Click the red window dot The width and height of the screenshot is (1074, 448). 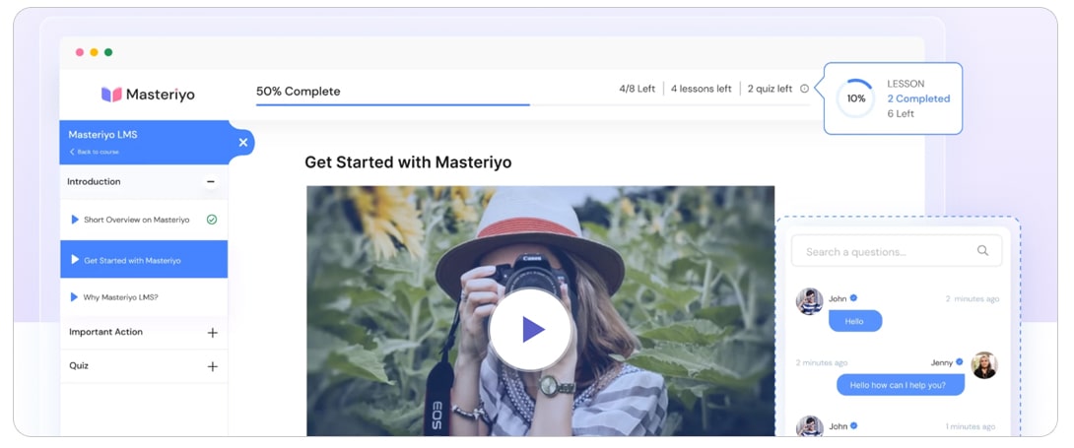pos(80,52)
